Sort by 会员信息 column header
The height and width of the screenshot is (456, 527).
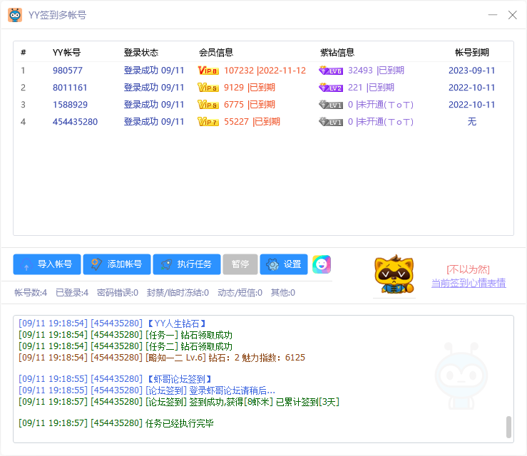(216, 53)
